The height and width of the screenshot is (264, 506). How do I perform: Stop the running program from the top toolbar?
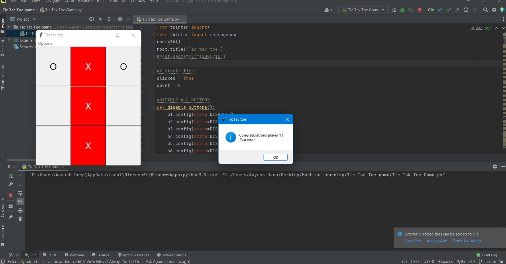click(x=420, y=10)
